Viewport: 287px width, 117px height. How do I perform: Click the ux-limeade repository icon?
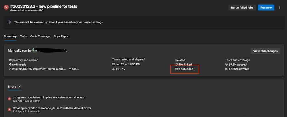10,64
